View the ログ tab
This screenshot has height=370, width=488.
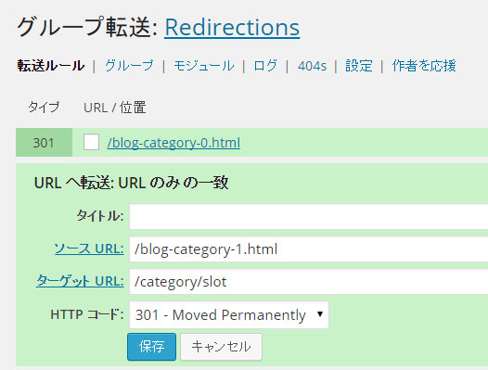click(265, 66)
